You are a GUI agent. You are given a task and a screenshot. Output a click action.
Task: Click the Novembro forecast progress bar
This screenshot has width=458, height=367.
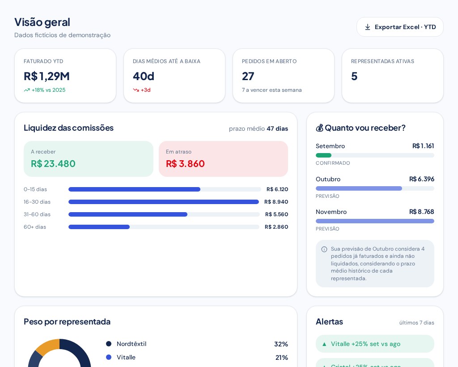coord(375,221)
